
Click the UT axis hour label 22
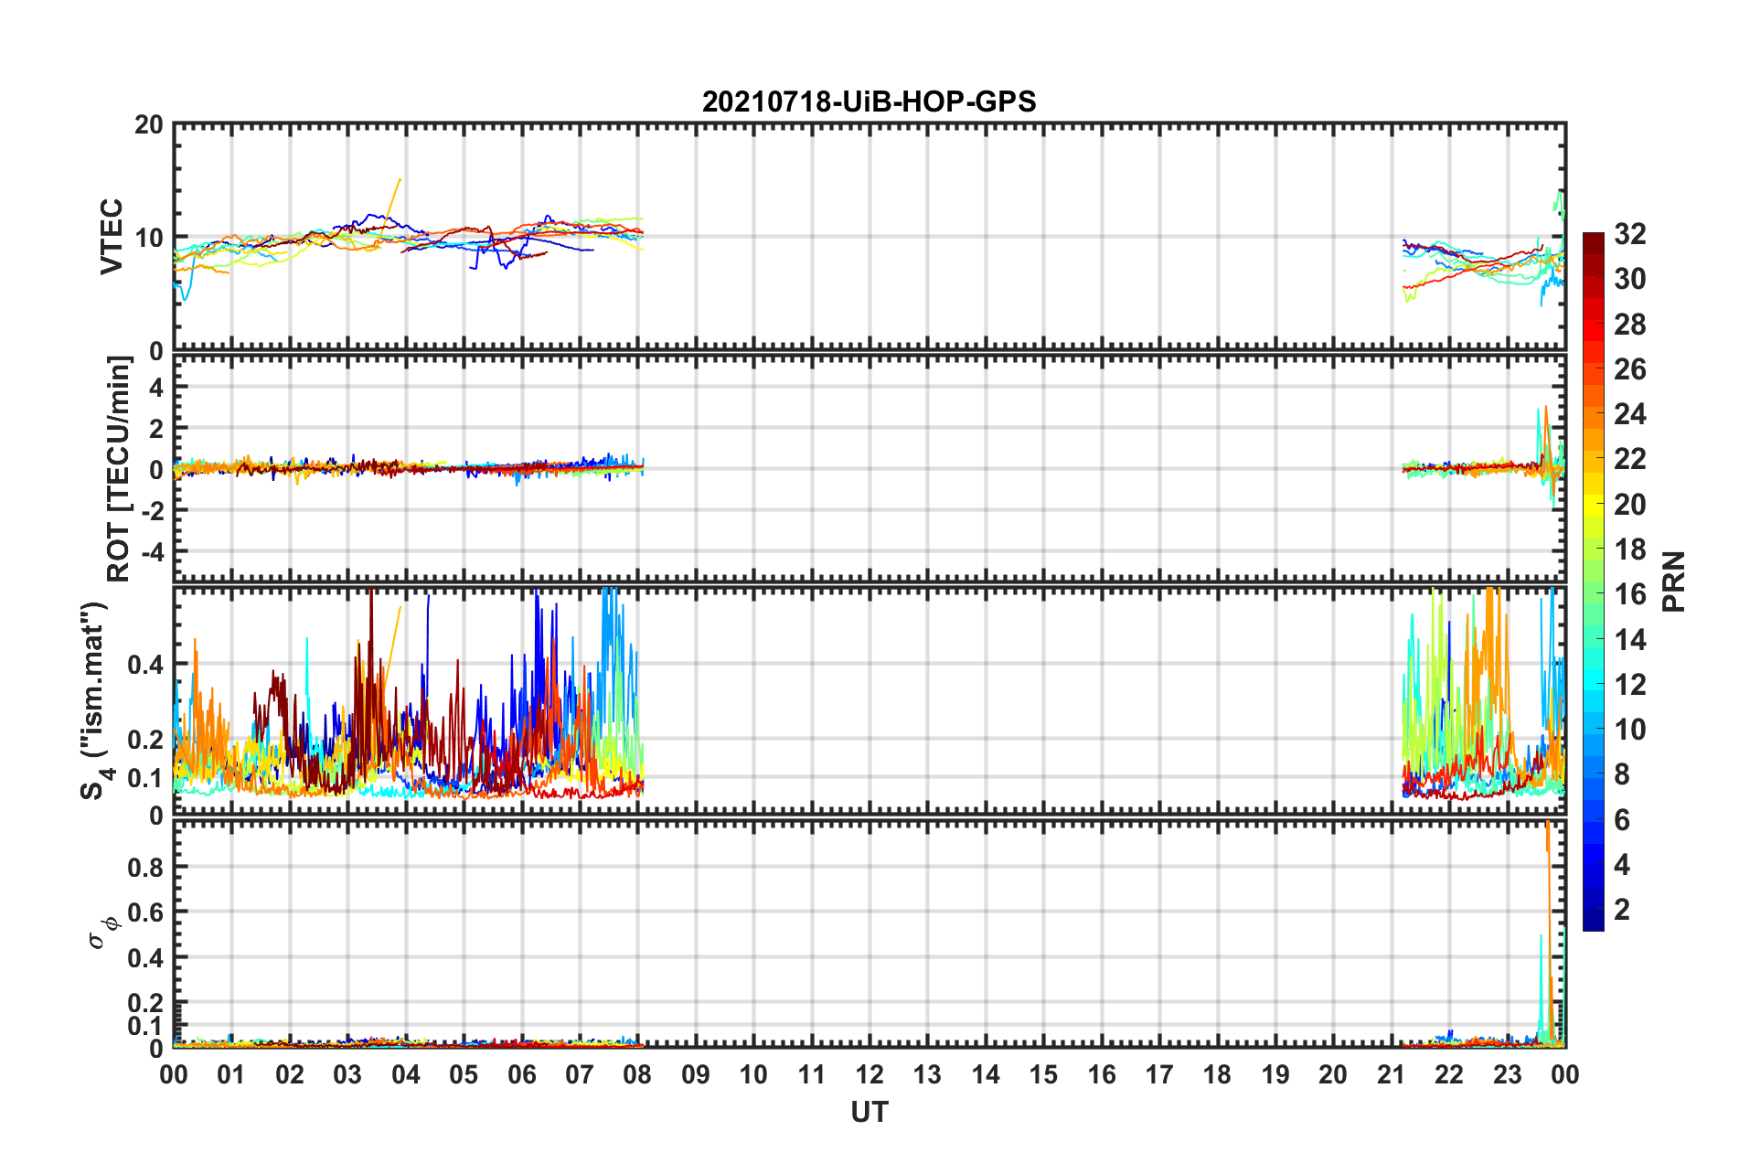[x=1449, y=1074]
